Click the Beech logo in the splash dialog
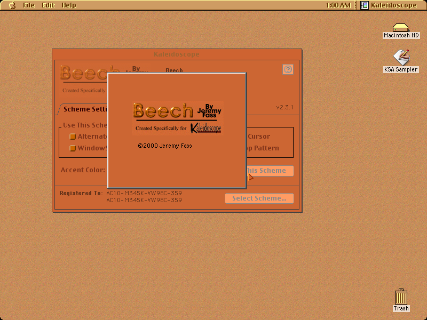Viewport: 427px width, 320px height. click(163, 110)
